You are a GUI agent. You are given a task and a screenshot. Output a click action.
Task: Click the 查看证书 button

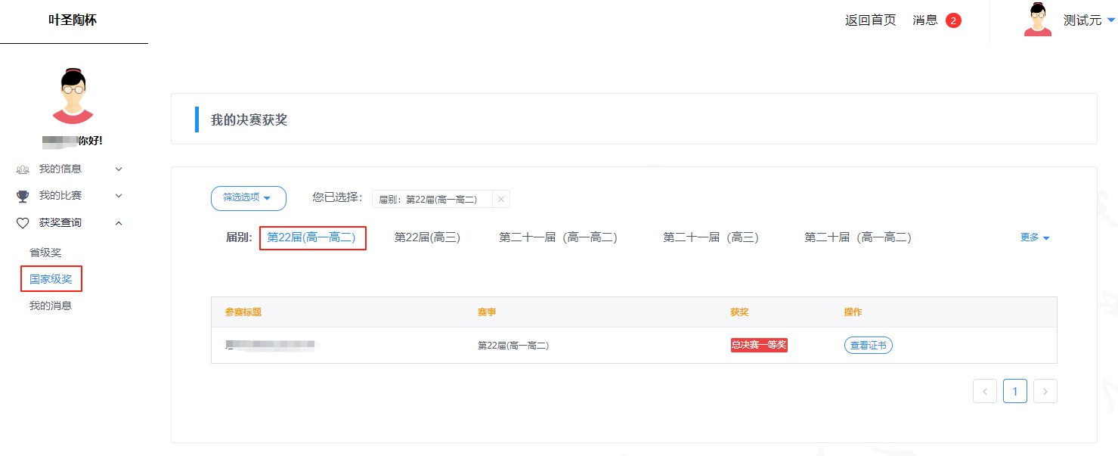(x=868, y=346)
